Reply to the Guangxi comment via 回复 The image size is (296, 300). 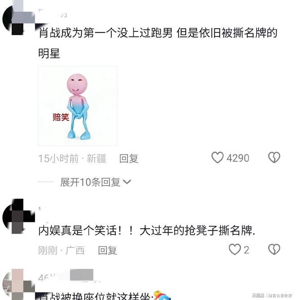[107, 250]
